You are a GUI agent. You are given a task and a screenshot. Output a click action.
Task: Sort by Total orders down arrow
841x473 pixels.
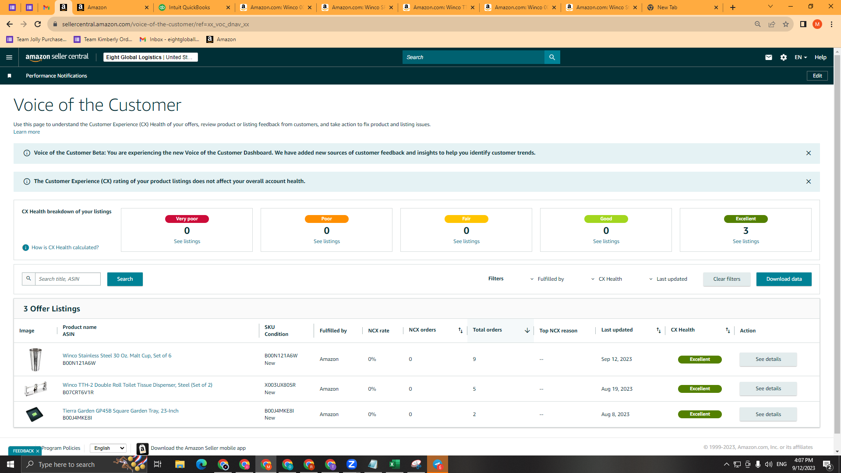point(527,330)
